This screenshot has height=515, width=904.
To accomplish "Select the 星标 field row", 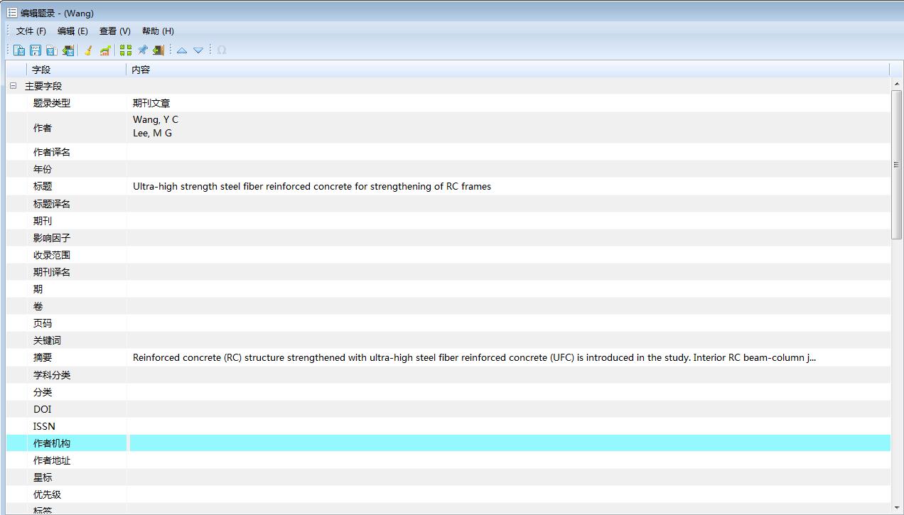I will [448, 477].
